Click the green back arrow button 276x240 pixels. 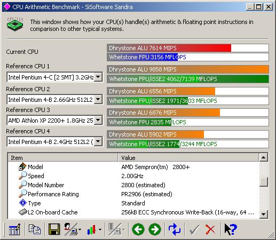(138, 229)
